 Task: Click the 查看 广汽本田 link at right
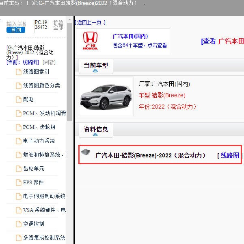pyautogui.click(x=222, y=41)
